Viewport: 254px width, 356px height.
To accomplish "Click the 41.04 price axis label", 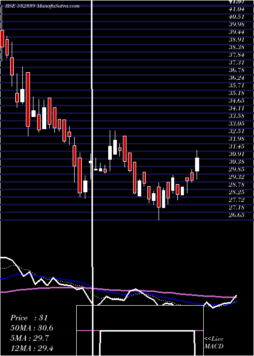I will [236, 9].
